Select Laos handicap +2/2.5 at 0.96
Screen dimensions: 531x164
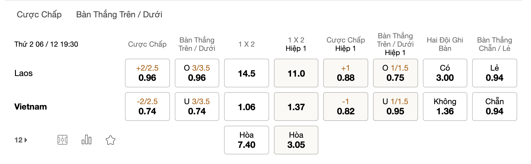(x=147, y=73)
